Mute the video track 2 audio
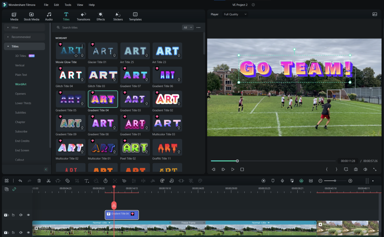Image resolution: width=384 pixels, height=237 pixels. click(x=21, y=232)
